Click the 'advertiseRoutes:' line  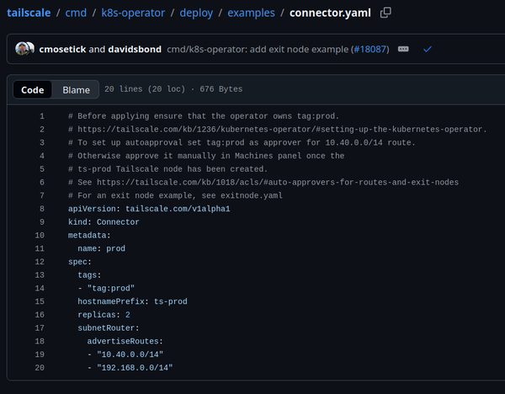[x=125, y=341]
